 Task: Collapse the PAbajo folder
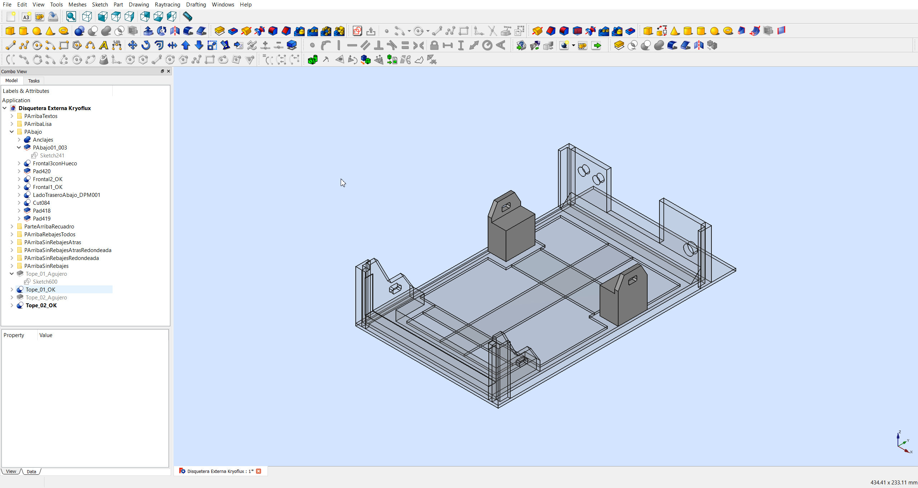click(x=12, y=132)
